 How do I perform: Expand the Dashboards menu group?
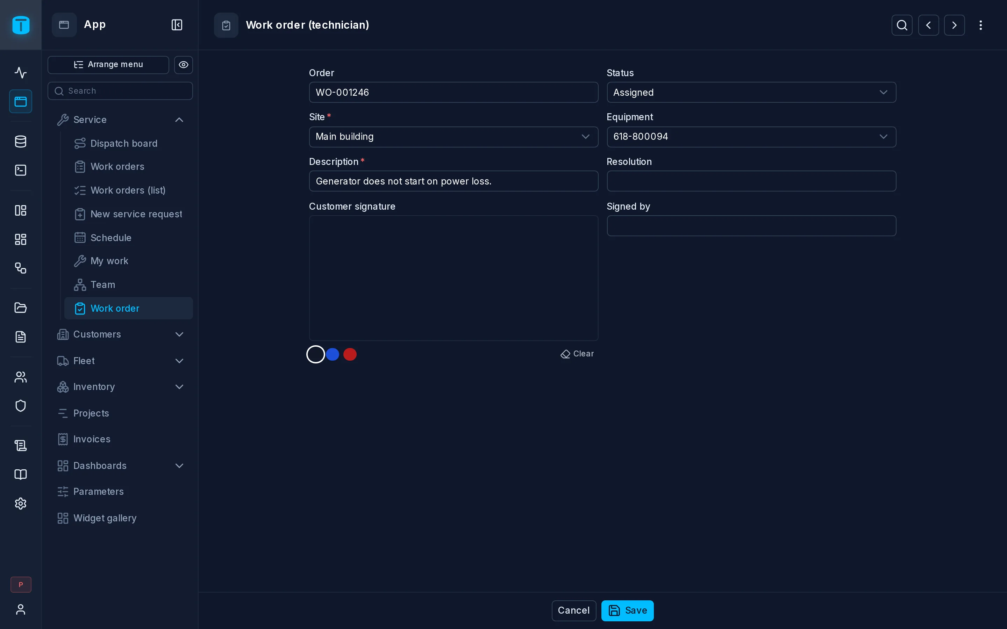click(x=120, y=465)
